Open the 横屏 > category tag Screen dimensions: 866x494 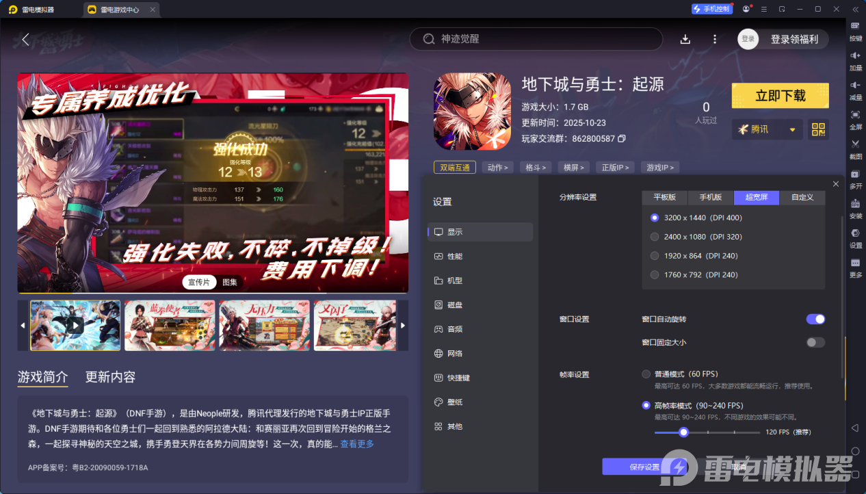(x=575, y=168)
